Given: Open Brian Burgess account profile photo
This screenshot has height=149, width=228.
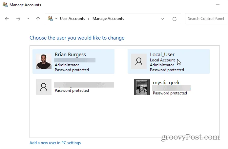Looking at the screenshot, I should pos(44,61).
